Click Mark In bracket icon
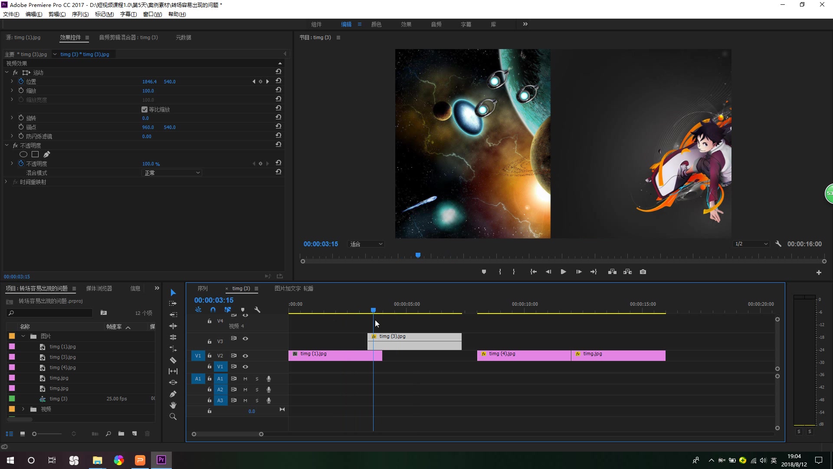This screenshot has width=833, height=469. (x=500, y=272)
